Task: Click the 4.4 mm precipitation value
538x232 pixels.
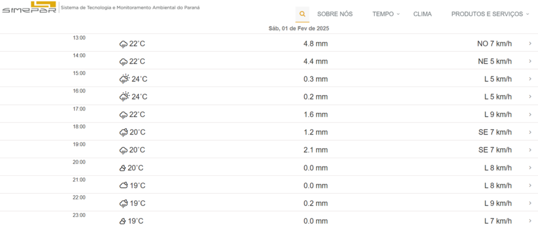Action: (x=316, y=62)
